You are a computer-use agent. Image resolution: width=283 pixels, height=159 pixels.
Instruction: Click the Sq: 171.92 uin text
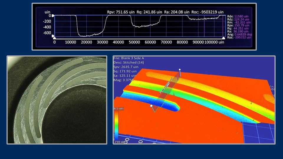pos(125,71)
